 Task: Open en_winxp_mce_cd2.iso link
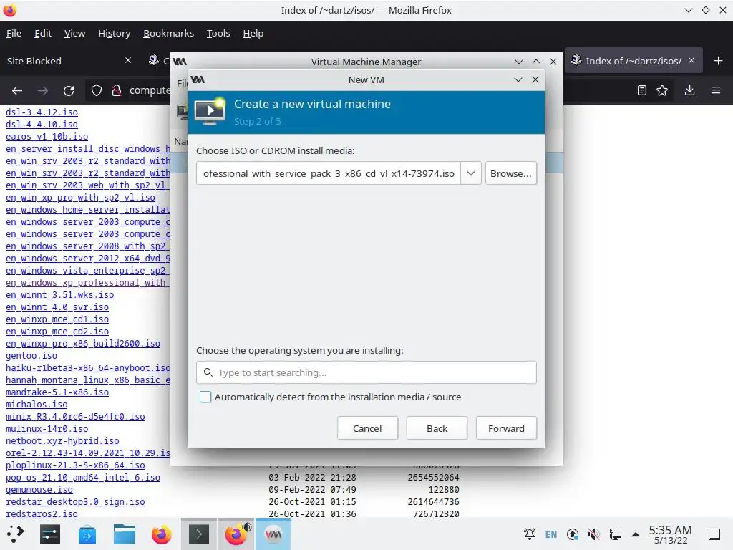[x=57, y=331]
